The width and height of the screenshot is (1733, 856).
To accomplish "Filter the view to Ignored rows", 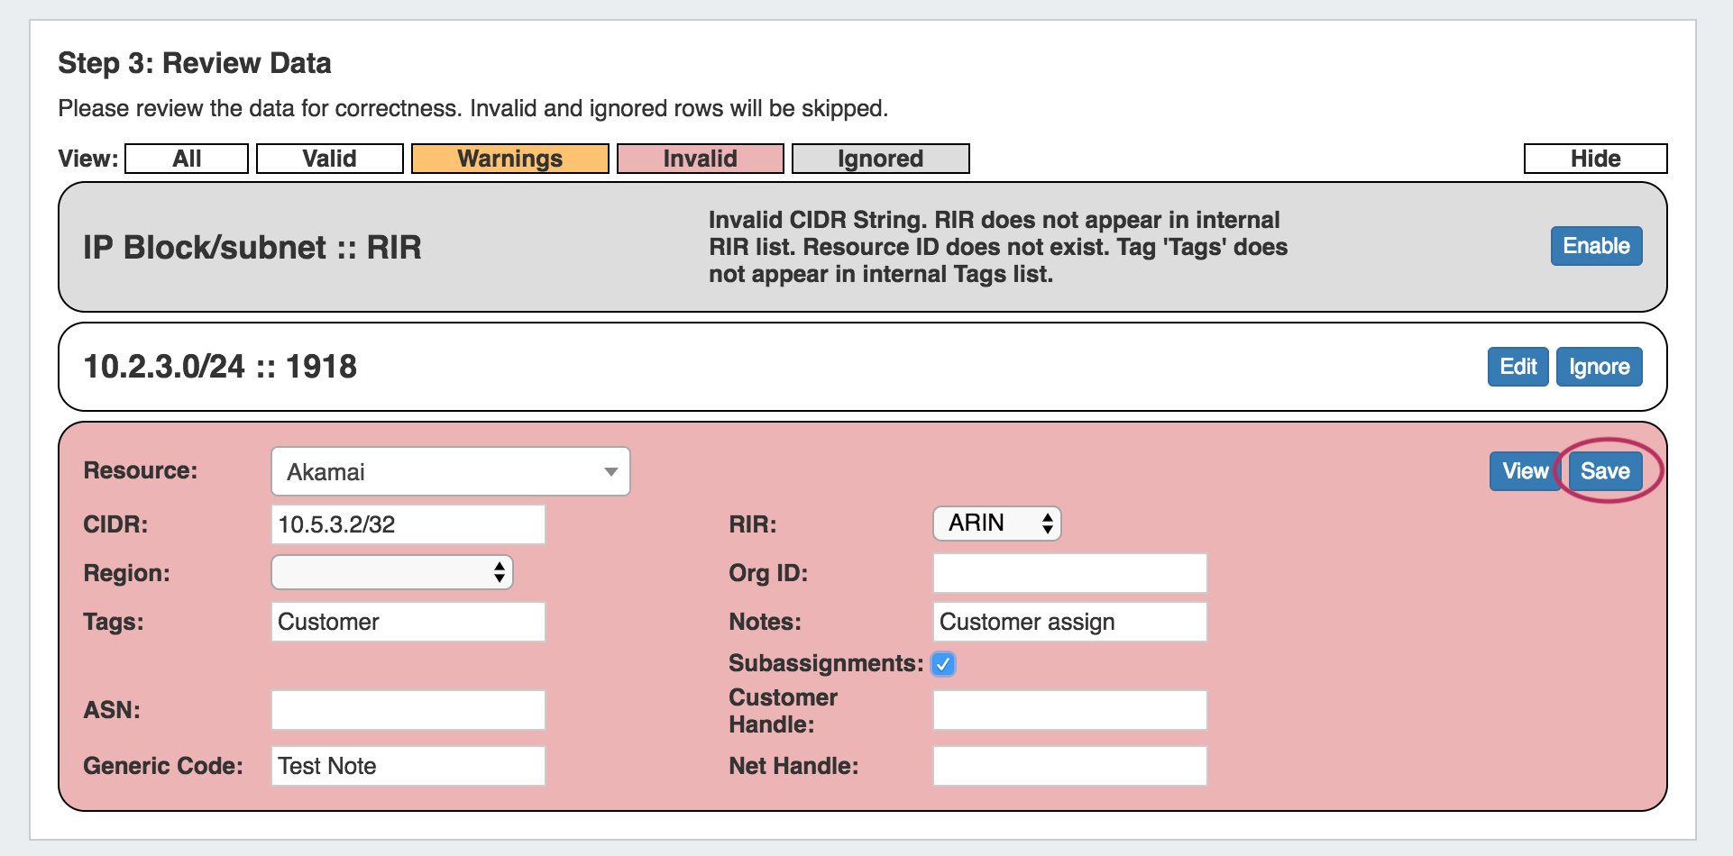I will tap(880, 159).
